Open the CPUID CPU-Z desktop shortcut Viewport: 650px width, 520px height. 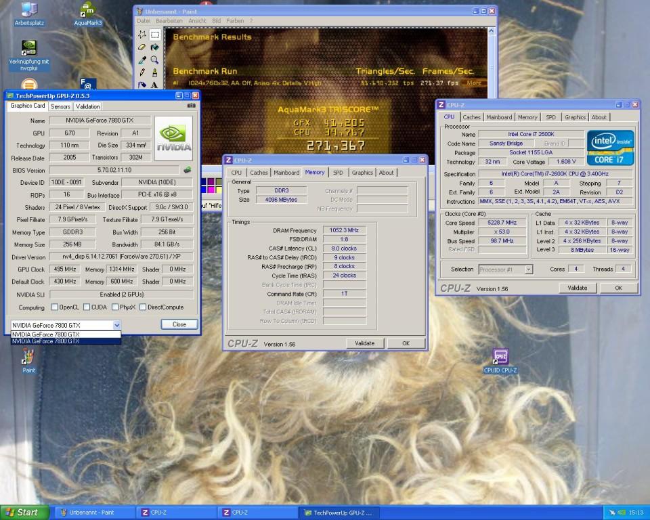point(500,361)
